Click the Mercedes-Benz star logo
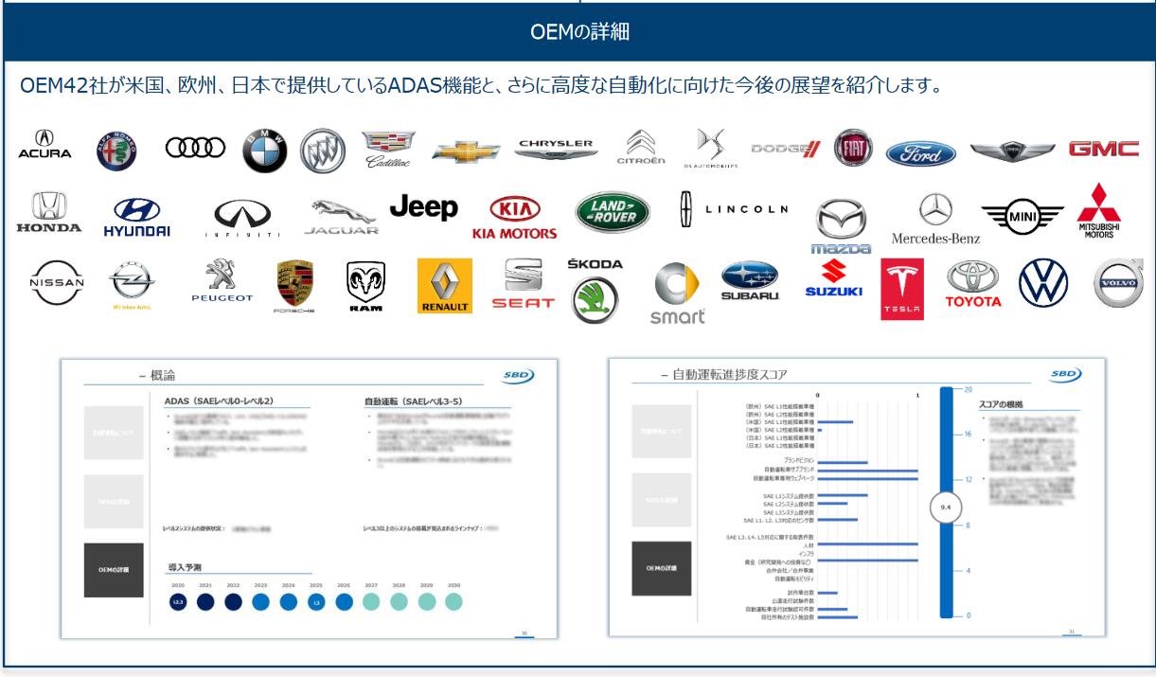 click(935, 219)
